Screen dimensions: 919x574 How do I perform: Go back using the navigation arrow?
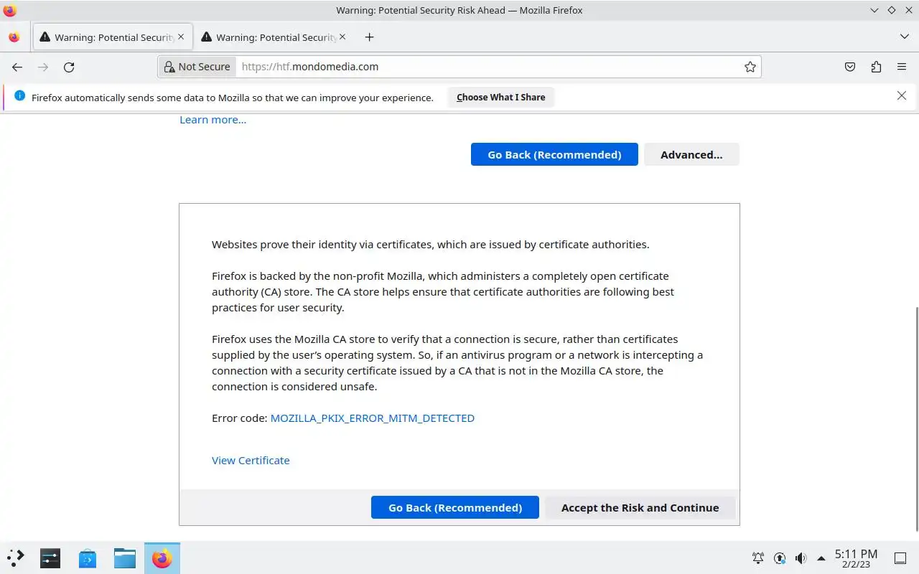(17, 67)
